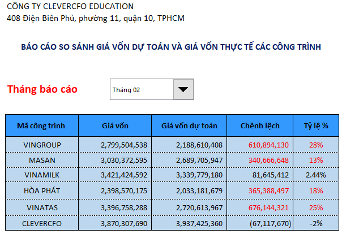
Task: Select the Tỷ lệ % column header
Action: [316, 125]
